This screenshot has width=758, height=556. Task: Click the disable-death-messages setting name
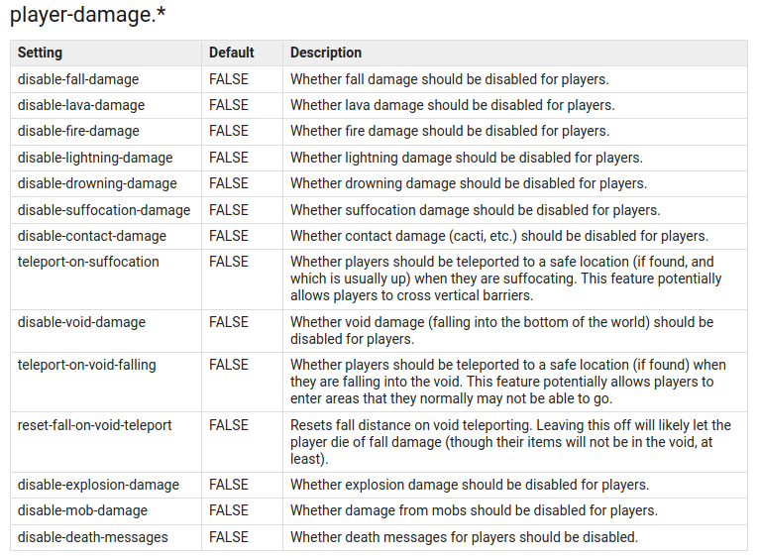(93, 537)
